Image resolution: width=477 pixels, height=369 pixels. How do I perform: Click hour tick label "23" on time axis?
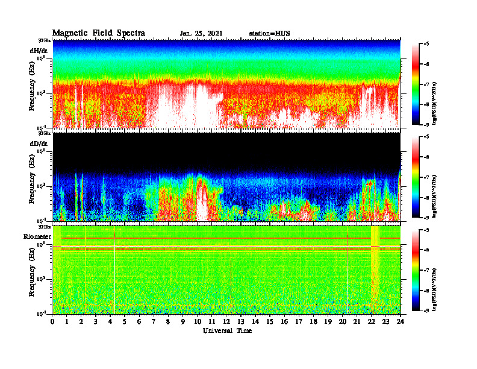tap(385, 322)
